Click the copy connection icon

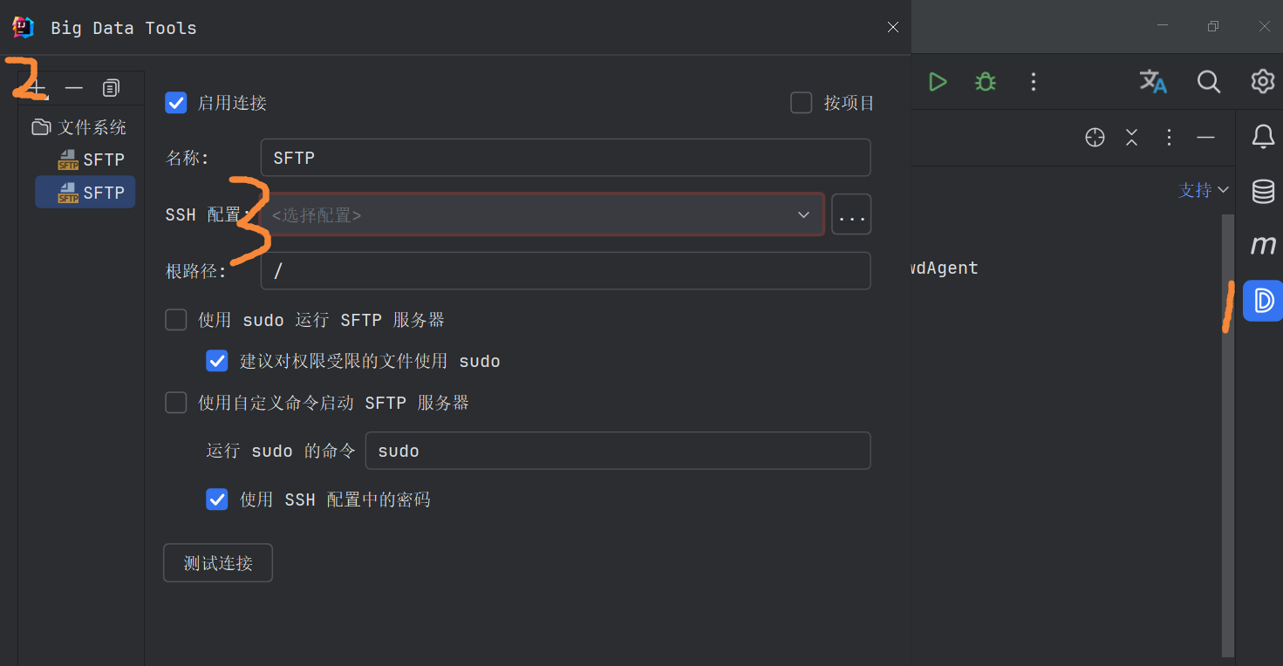111,88
